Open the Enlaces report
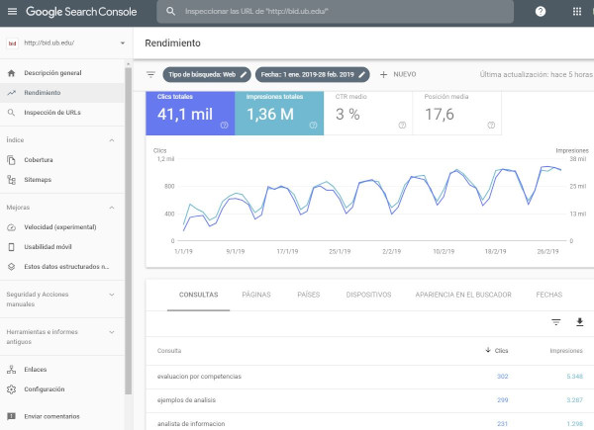 click(62, 370)
